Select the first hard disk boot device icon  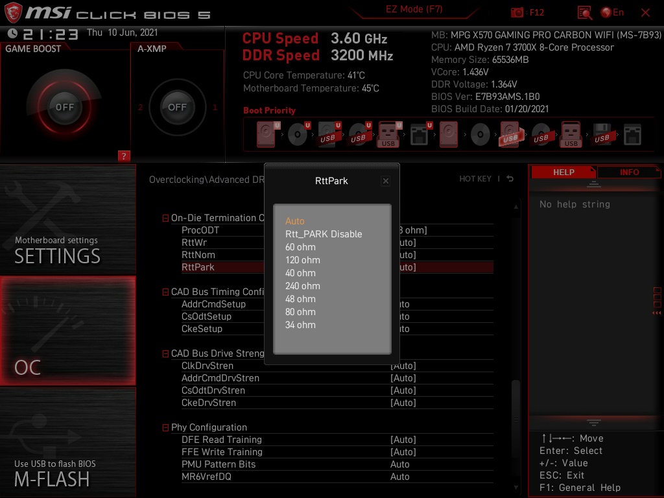click(x=267, y=135)
